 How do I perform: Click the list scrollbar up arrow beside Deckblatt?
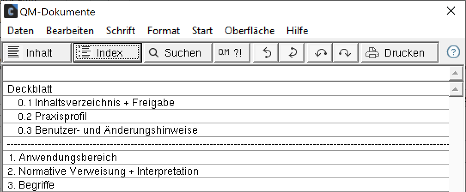tap(456, 89)
